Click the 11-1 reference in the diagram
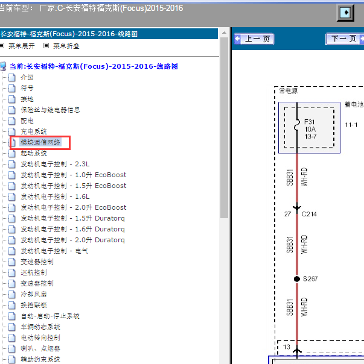 click(351, 125)
